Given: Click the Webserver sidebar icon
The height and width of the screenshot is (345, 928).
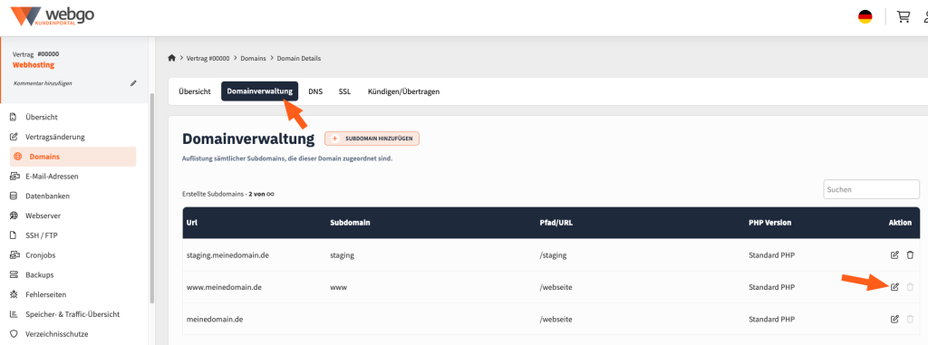Looking at the screenshot, I should point(14,216).
